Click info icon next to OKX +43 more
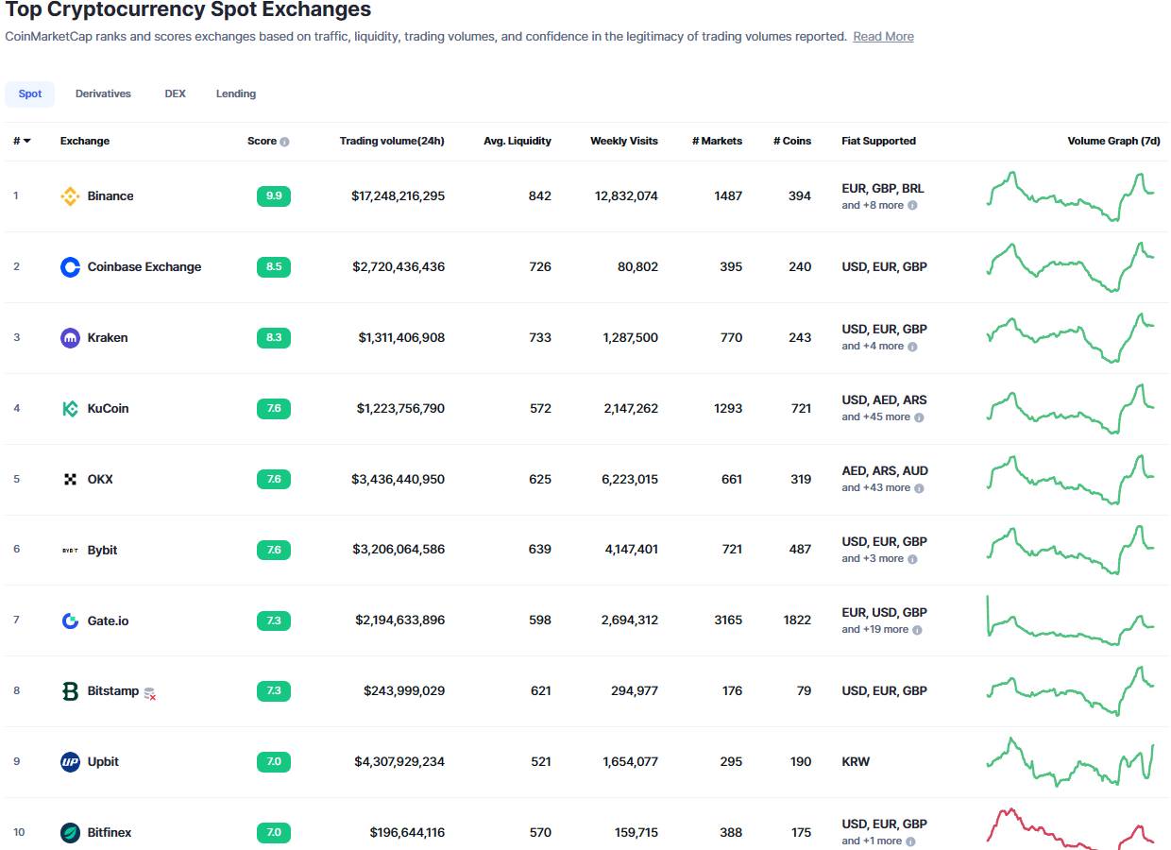 (x=919, y=488)
